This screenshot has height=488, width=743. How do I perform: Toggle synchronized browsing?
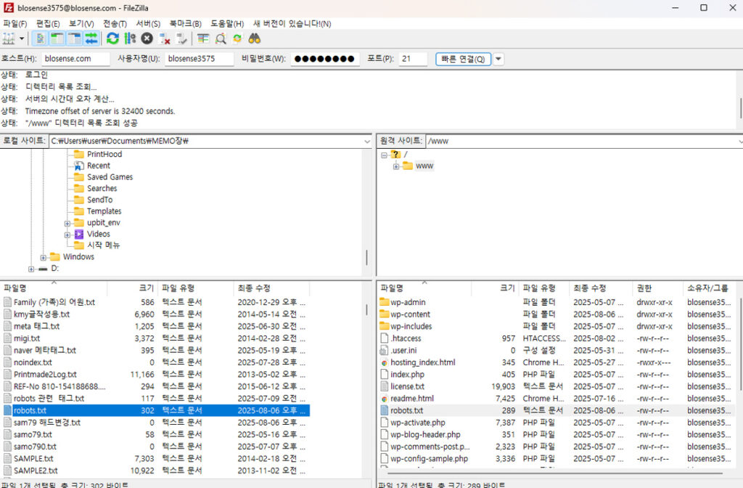(237, 39)
